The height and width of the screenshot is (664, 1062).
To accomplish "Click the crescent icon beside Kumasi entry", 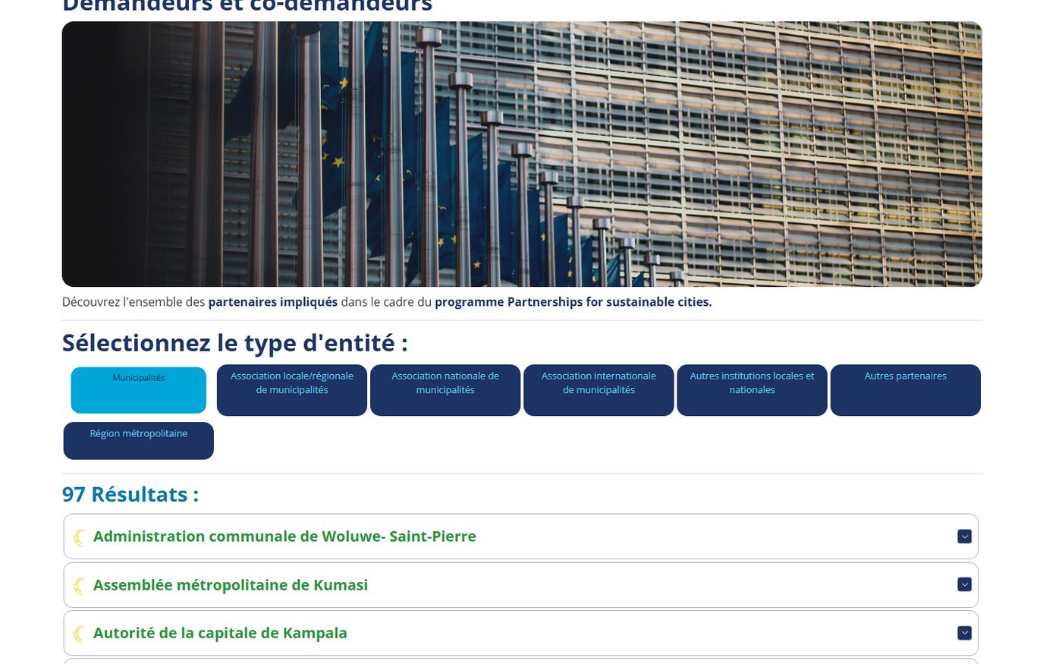I will pos(79,586).
